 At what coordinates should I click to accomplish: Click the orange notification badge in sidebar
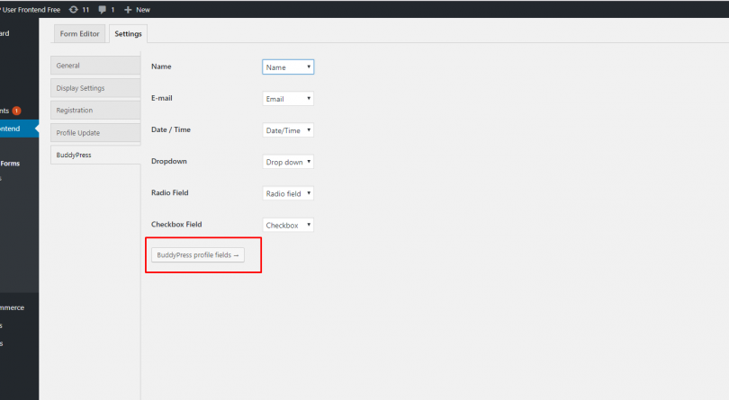(x=17, y=111)
